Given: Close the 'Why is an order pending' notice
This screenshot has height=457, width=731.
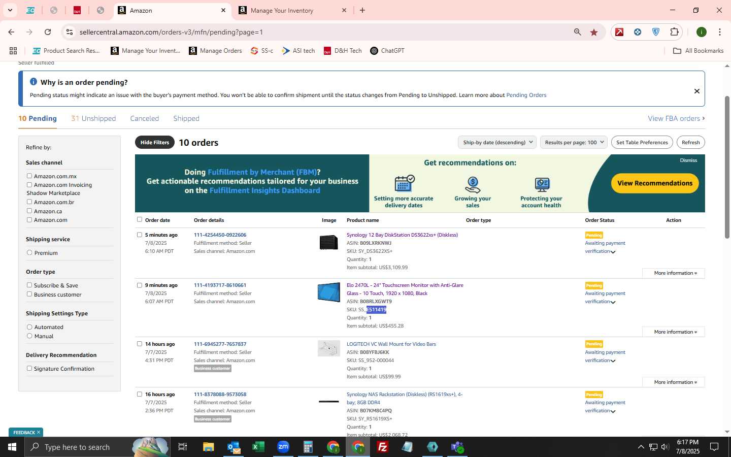Looking at the screenshot, I should tap(696, 91).
